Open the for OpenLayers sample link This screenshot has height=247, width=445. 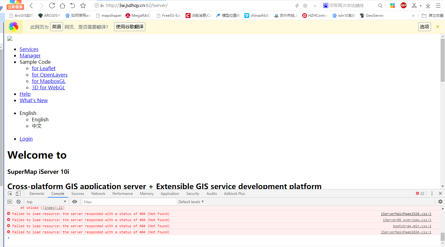pos(50,75)
